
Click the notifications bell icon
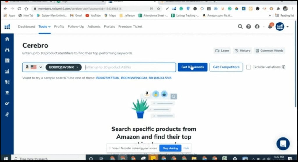[270, 27]
